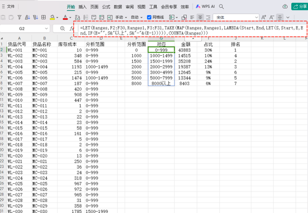Viewport: 308px width, 213px height.
Task: Open the 自动 dropdown
Action: click(x=137, y=17)
